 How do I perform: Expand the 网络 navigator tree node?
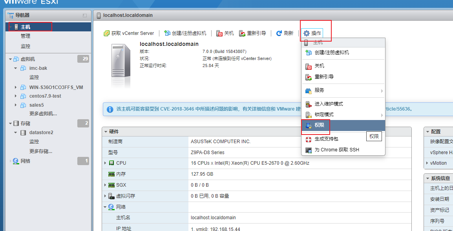[10, 161]
